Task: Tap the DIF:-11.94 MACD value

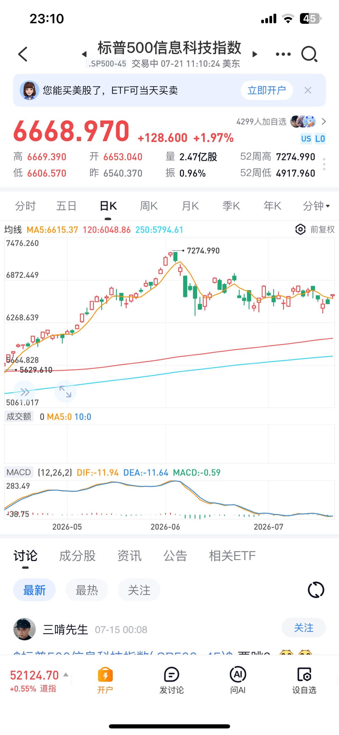Action: pyautogui.click(x=98, y=472)
